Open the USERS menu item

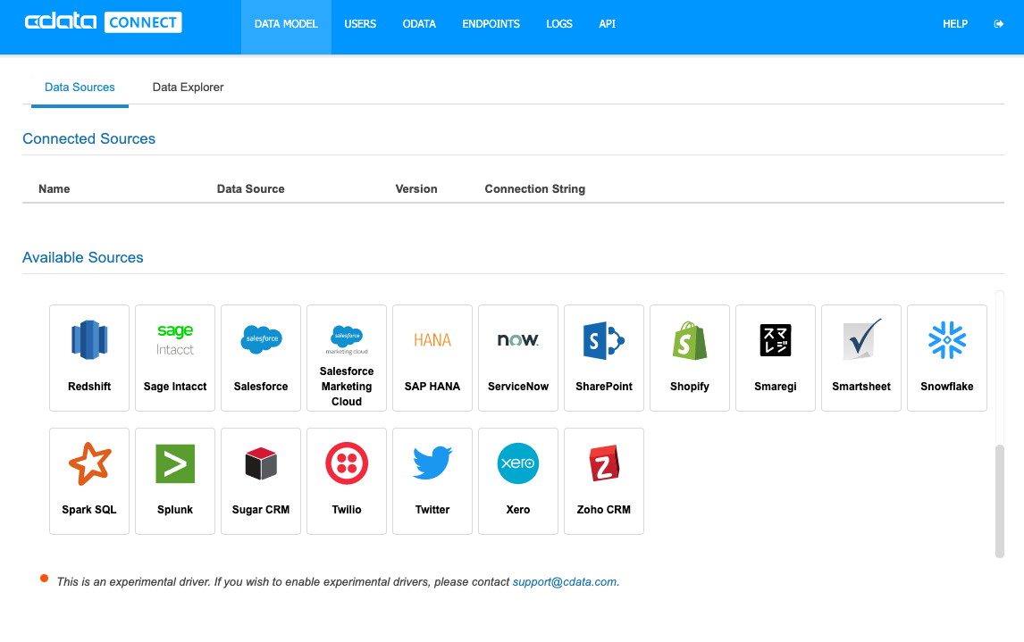pos(360,24)
